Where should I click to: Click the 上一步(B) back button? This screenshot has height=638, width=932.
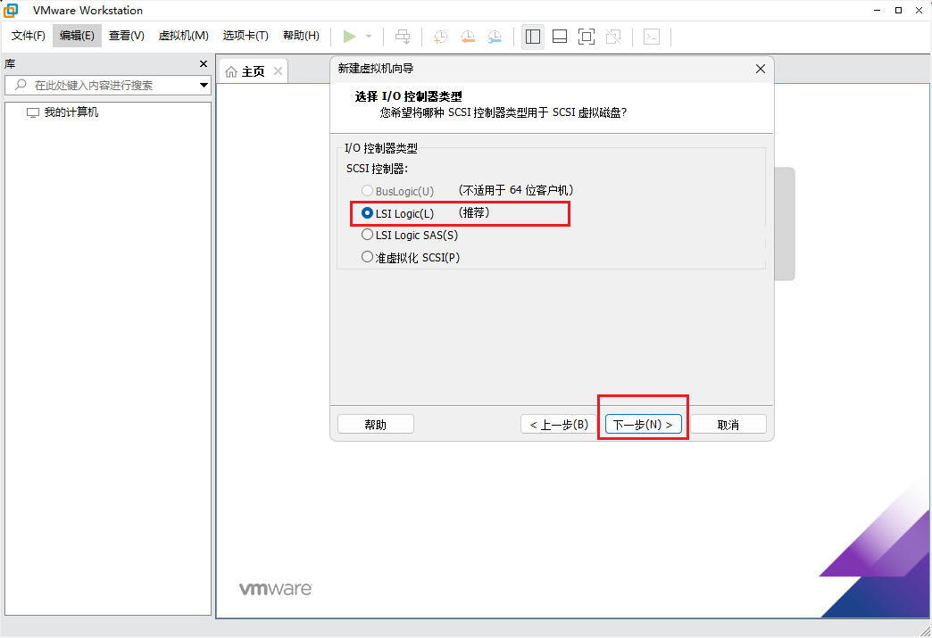[559, 424]
